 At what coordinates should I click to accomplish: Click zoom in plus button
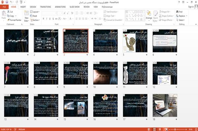click(x=186, y=129)
